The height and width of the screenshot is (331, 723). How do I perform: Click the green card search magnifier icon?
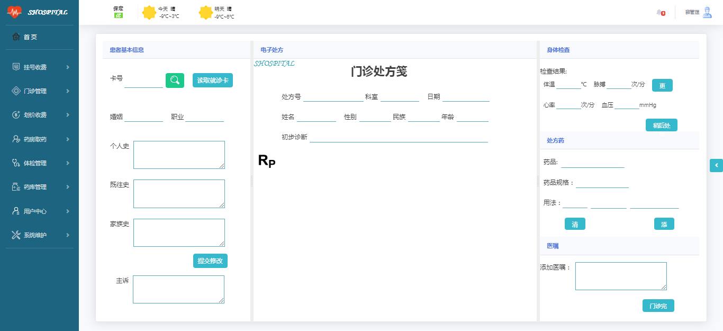point(175,80)
